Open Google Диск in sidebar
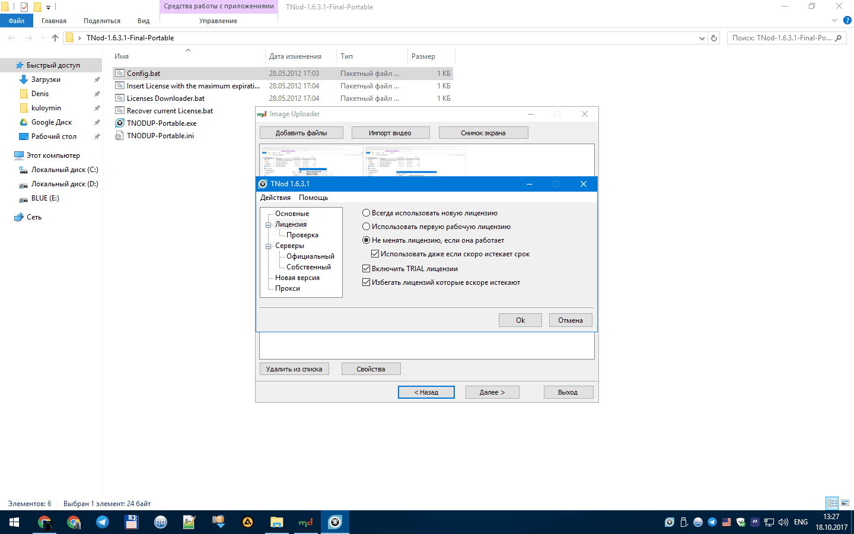Screen dimensions: 854x534 (52, 122)
